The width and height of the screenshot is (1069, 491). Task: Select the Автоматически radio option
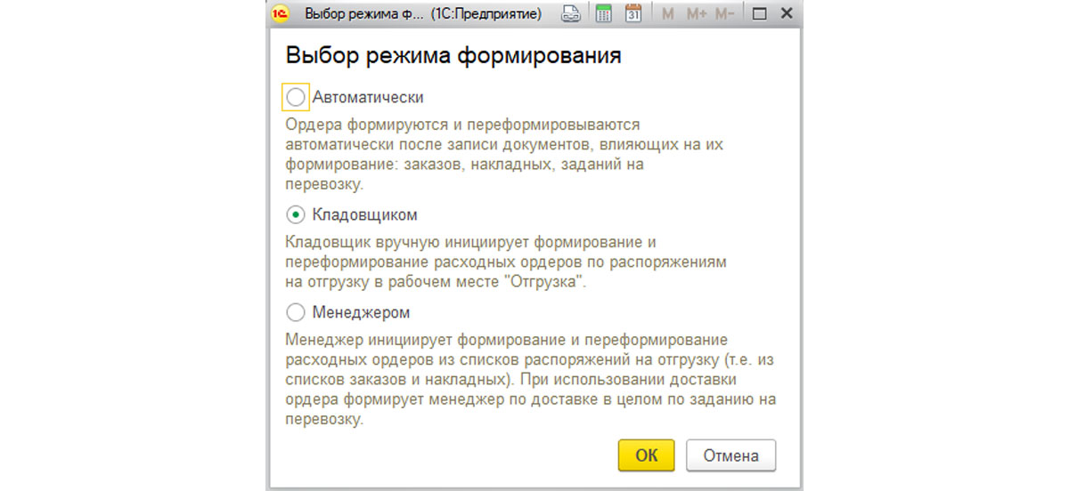pos(296,96)
